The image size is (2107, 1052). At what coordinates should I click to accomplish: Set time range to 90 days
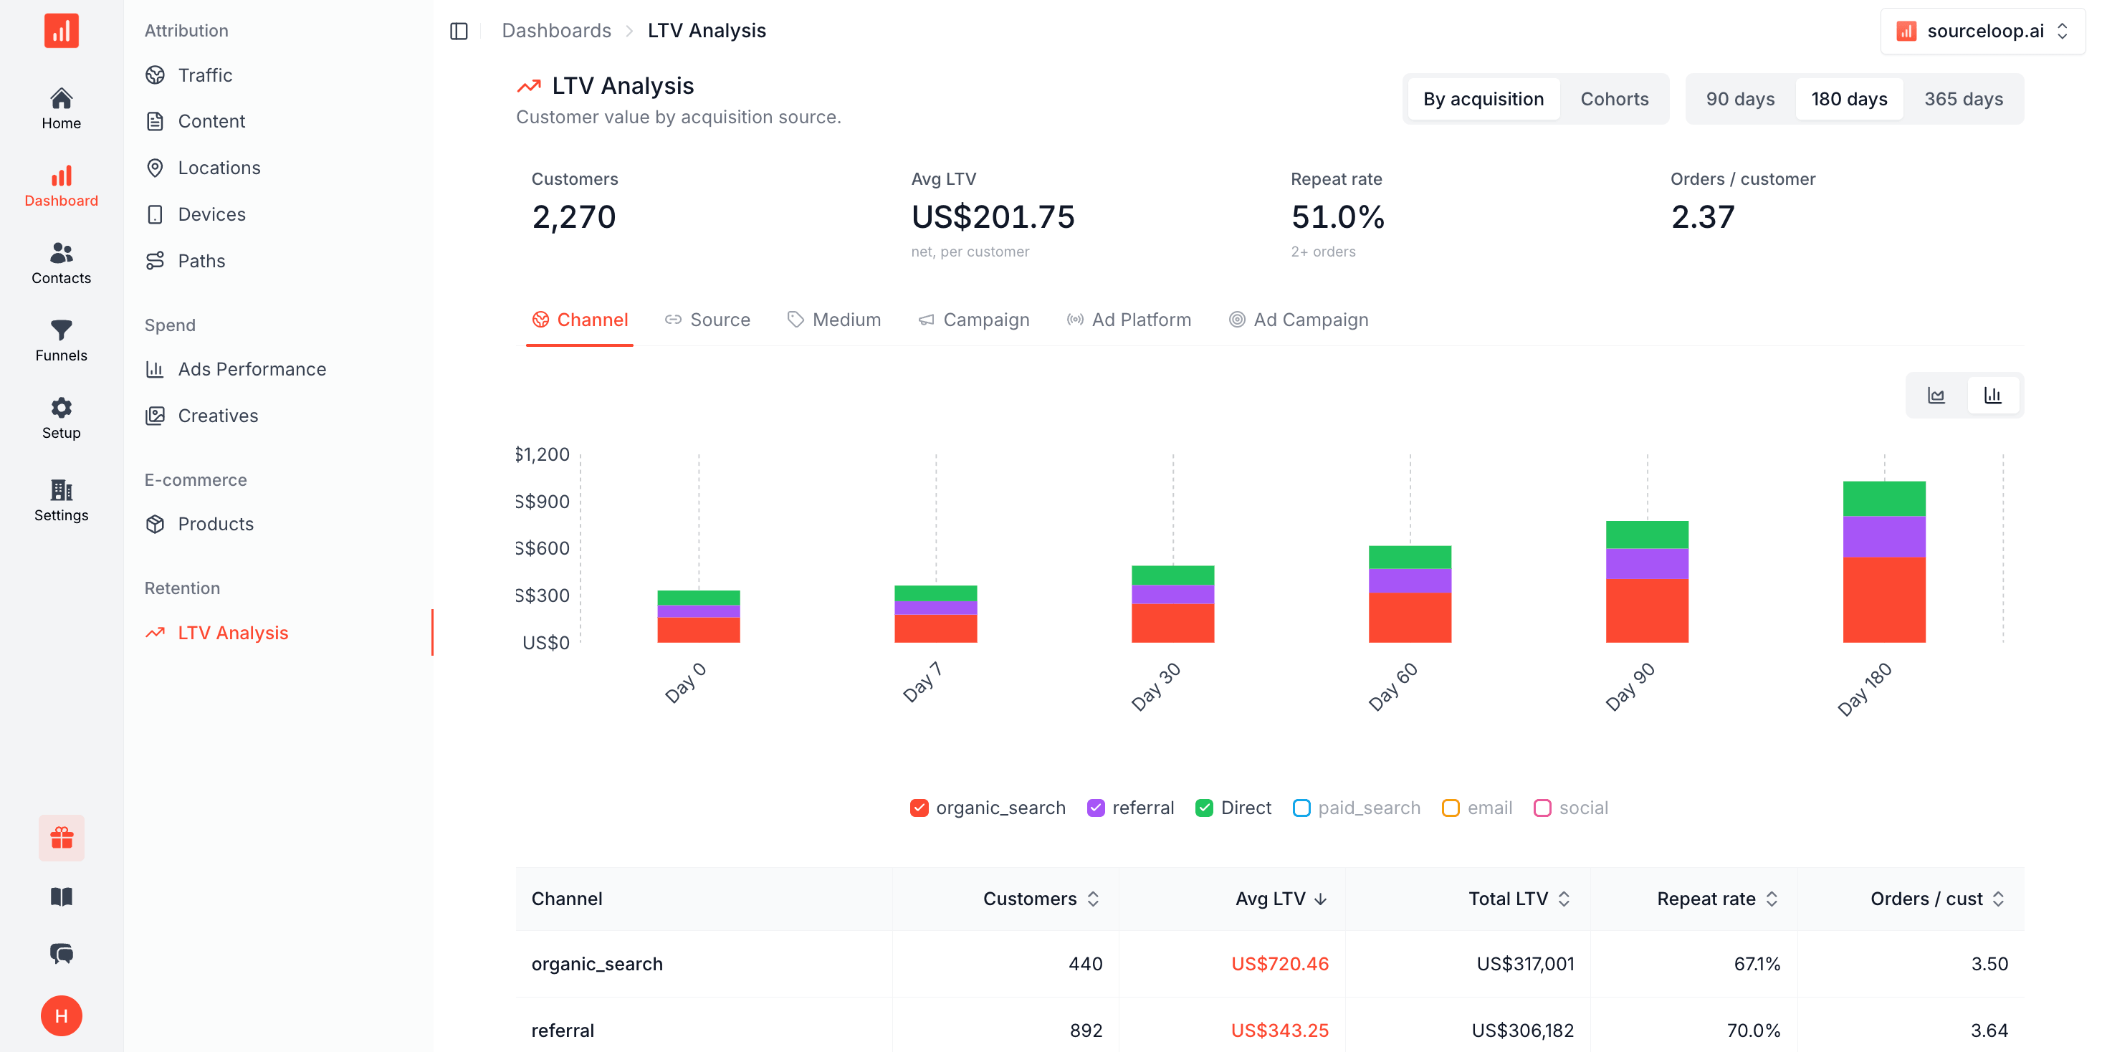pos(1740,99)
